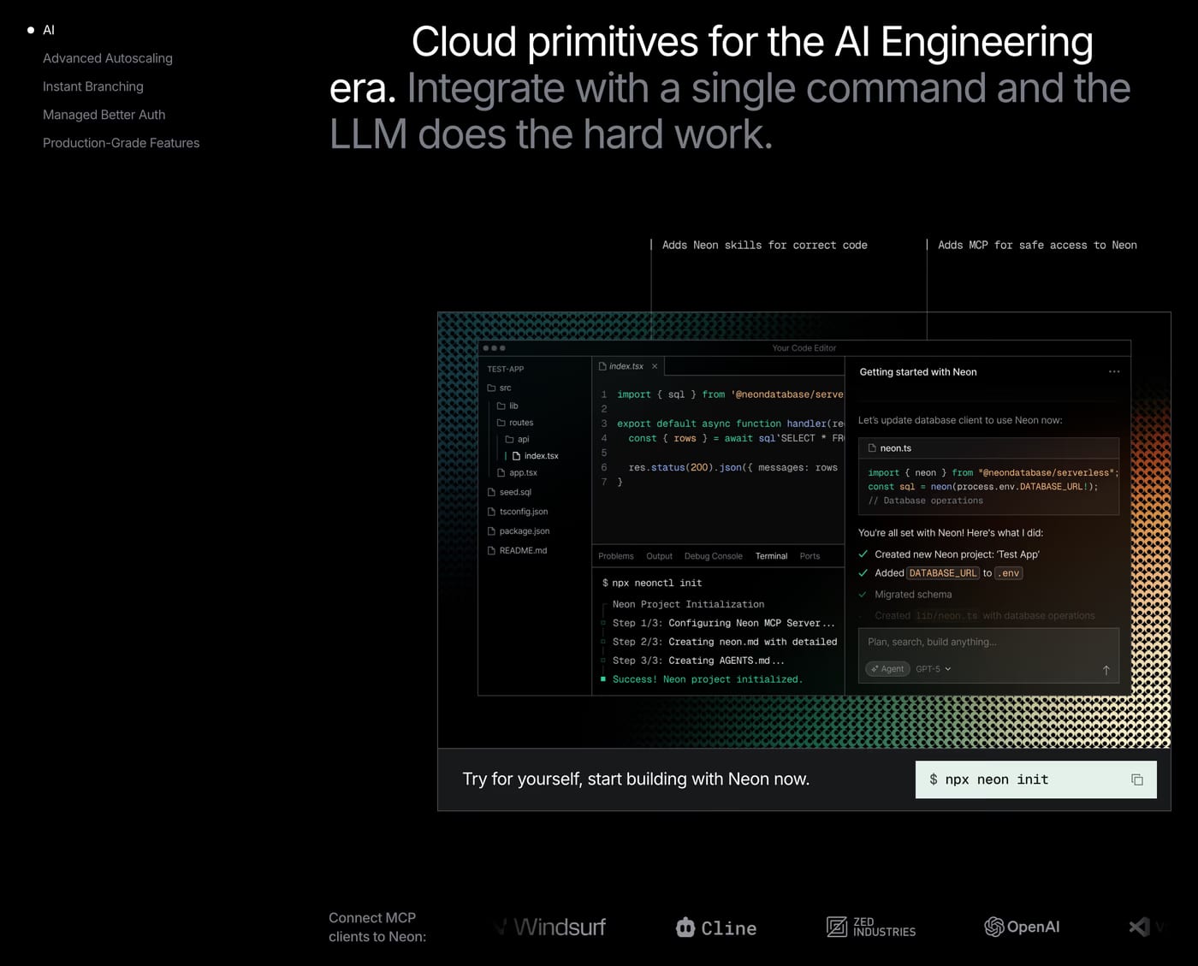This screenshot has height=966, width=1198.
Task: Open the GPT-5 model dropdown
Action: point(934,669)
